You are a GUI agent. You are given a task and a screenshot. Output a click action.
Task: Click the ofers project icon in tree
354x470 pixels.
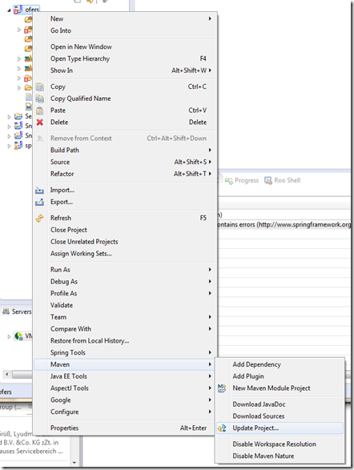tap(18, 10)
